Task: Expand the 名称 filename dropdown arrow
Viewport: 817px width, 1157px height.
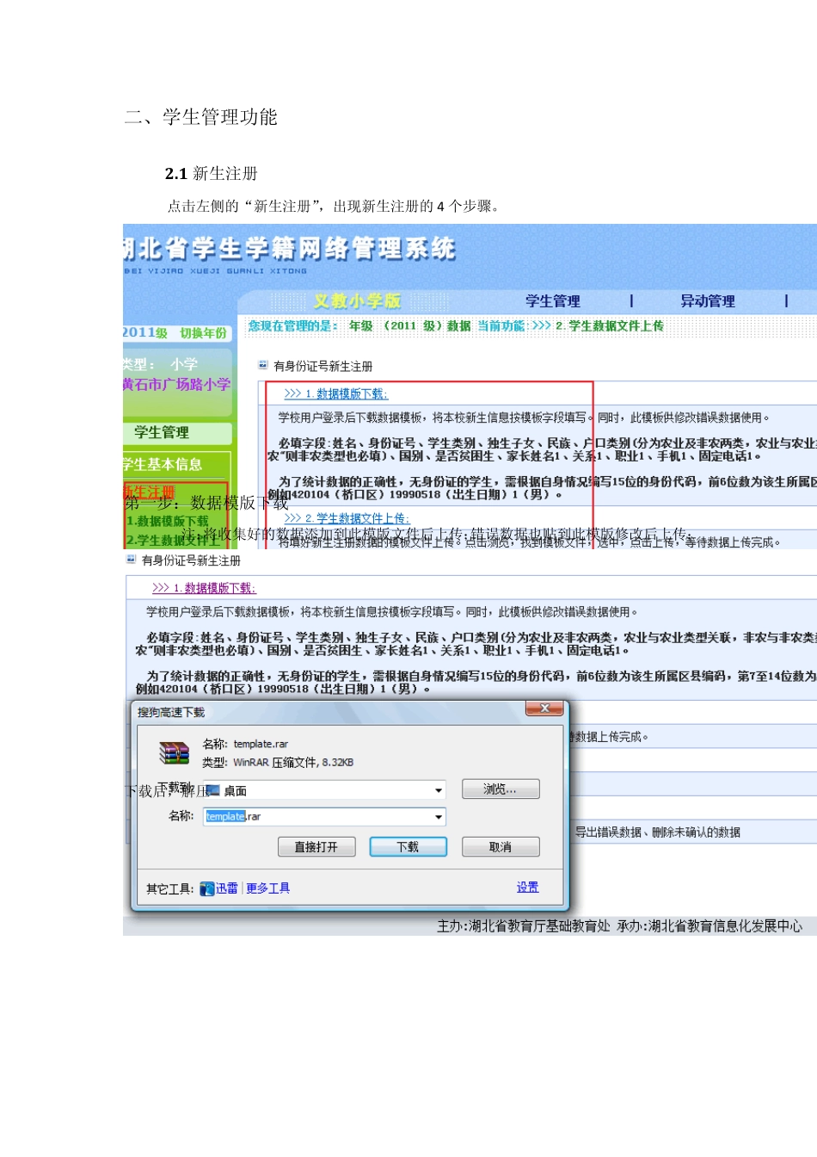Action: (438, 817)
